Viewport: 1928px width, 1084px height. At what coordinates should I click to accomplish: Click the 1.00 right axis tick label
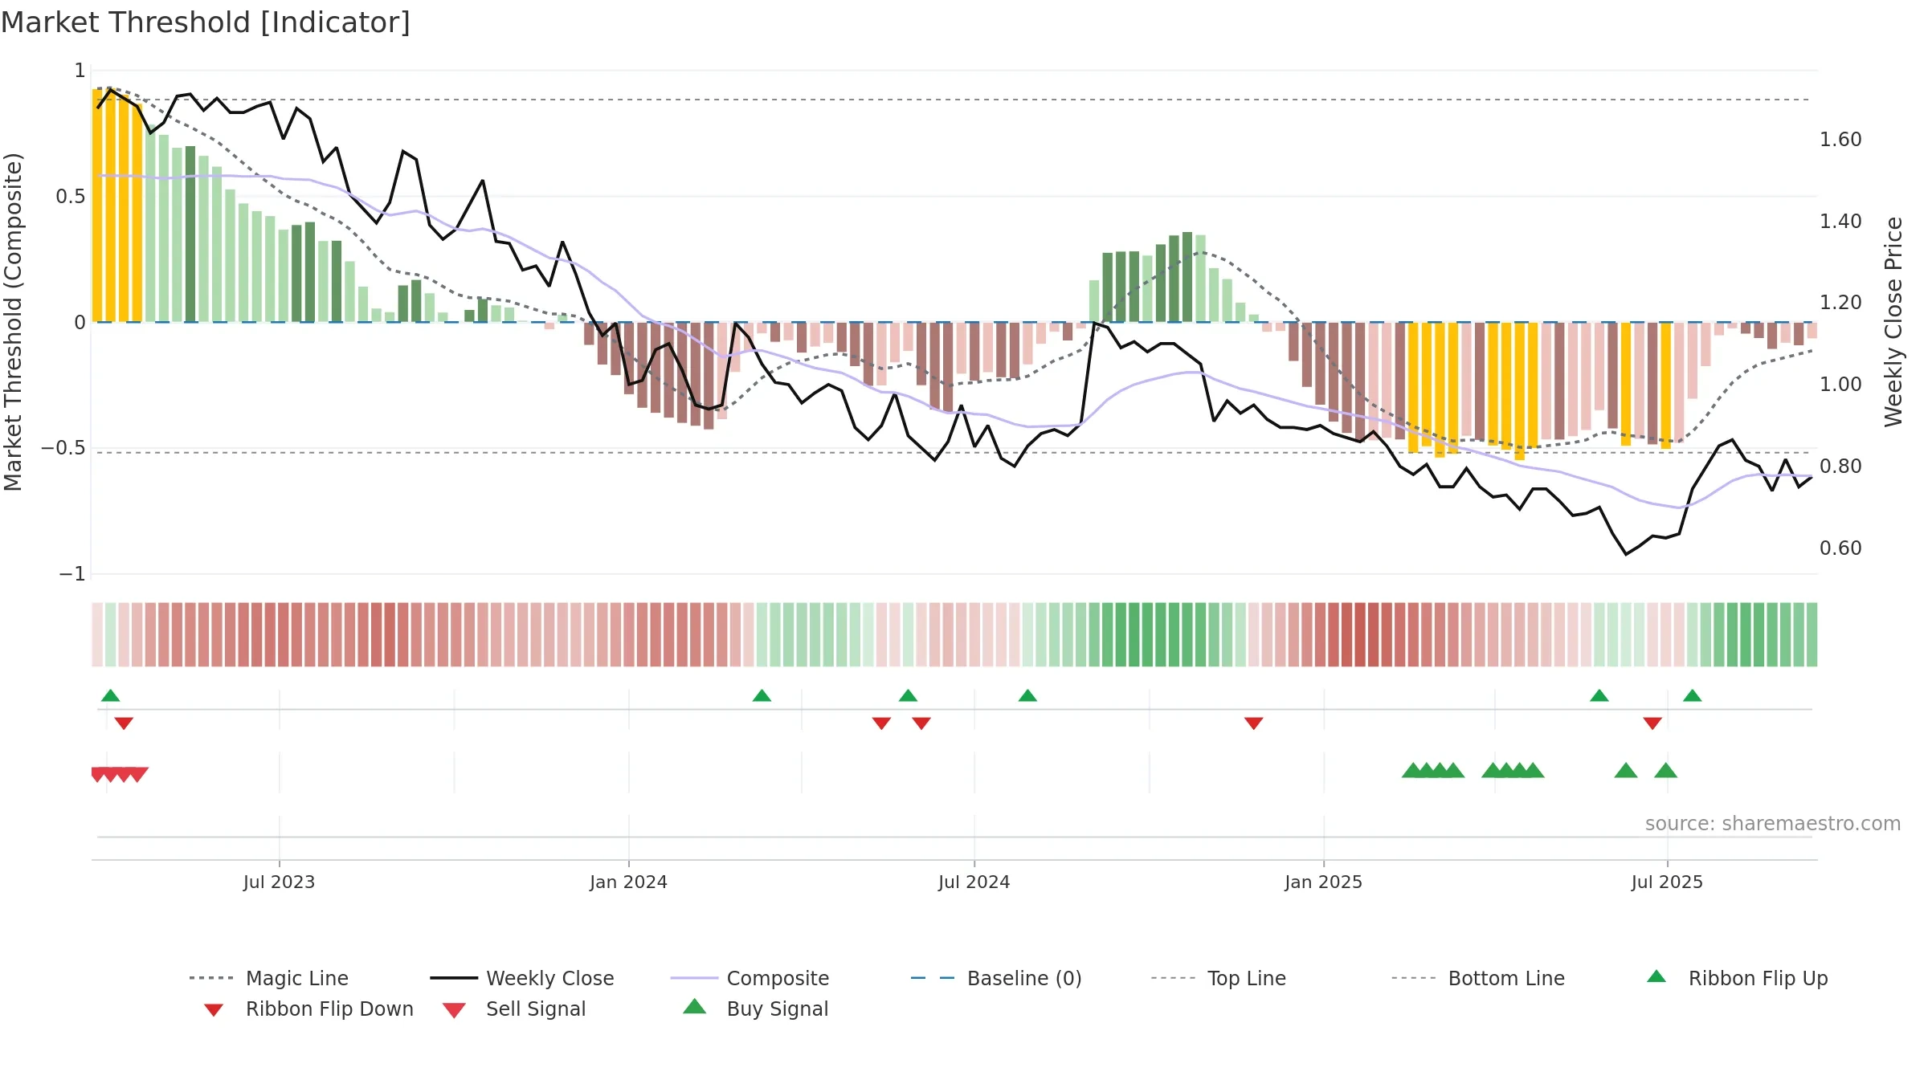pos(1840,385)
